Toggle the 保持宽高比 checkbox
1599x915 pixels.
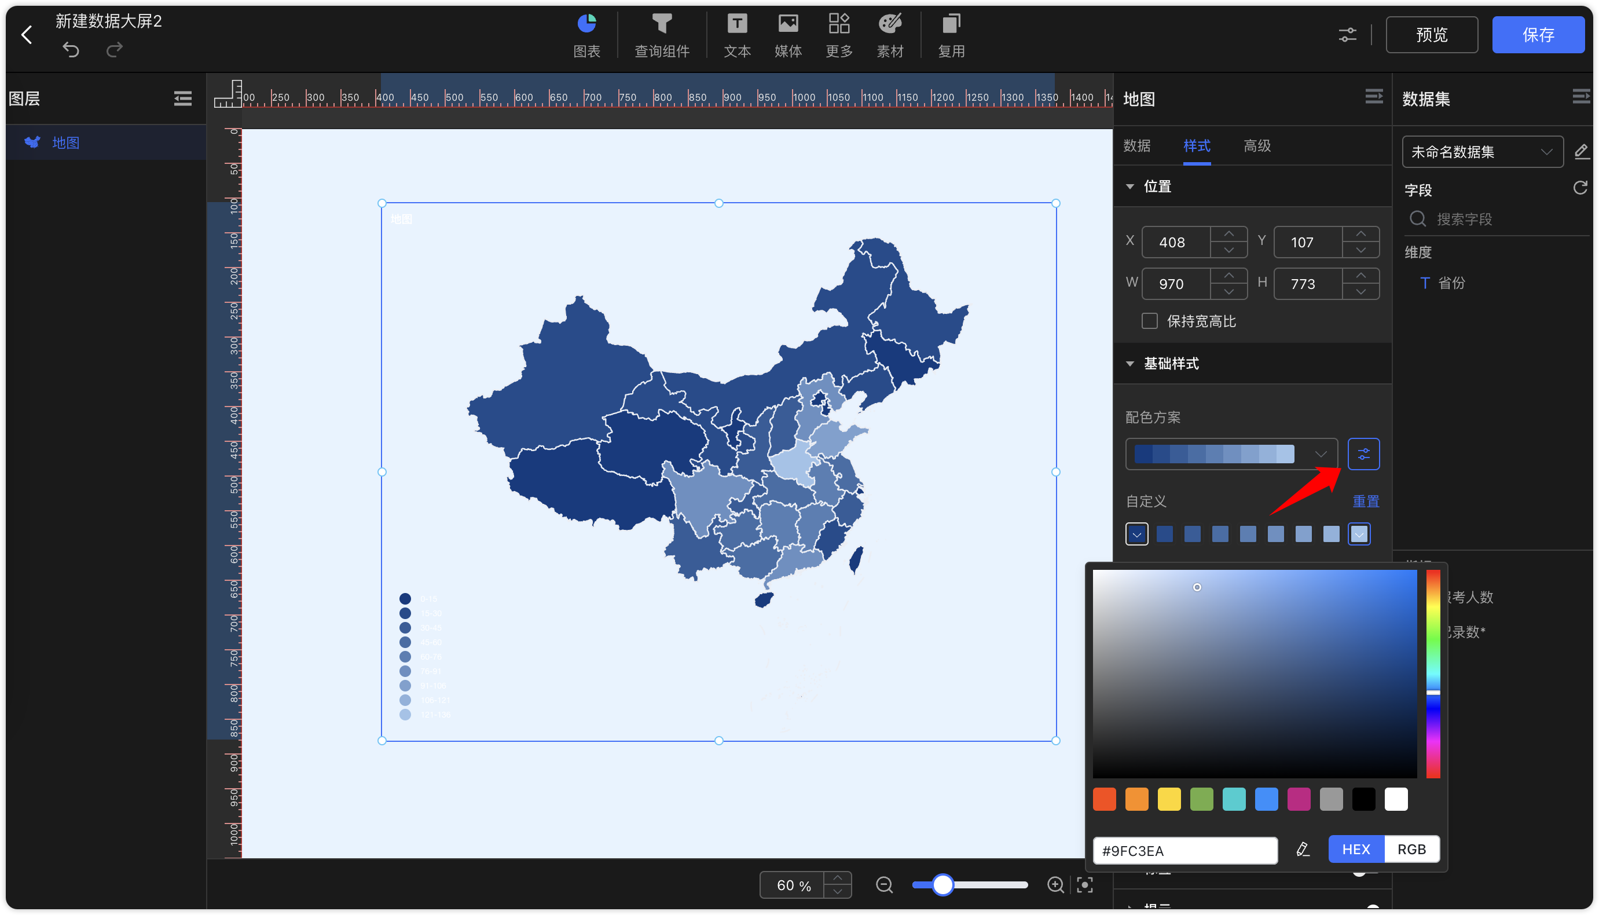[1149, 321]
